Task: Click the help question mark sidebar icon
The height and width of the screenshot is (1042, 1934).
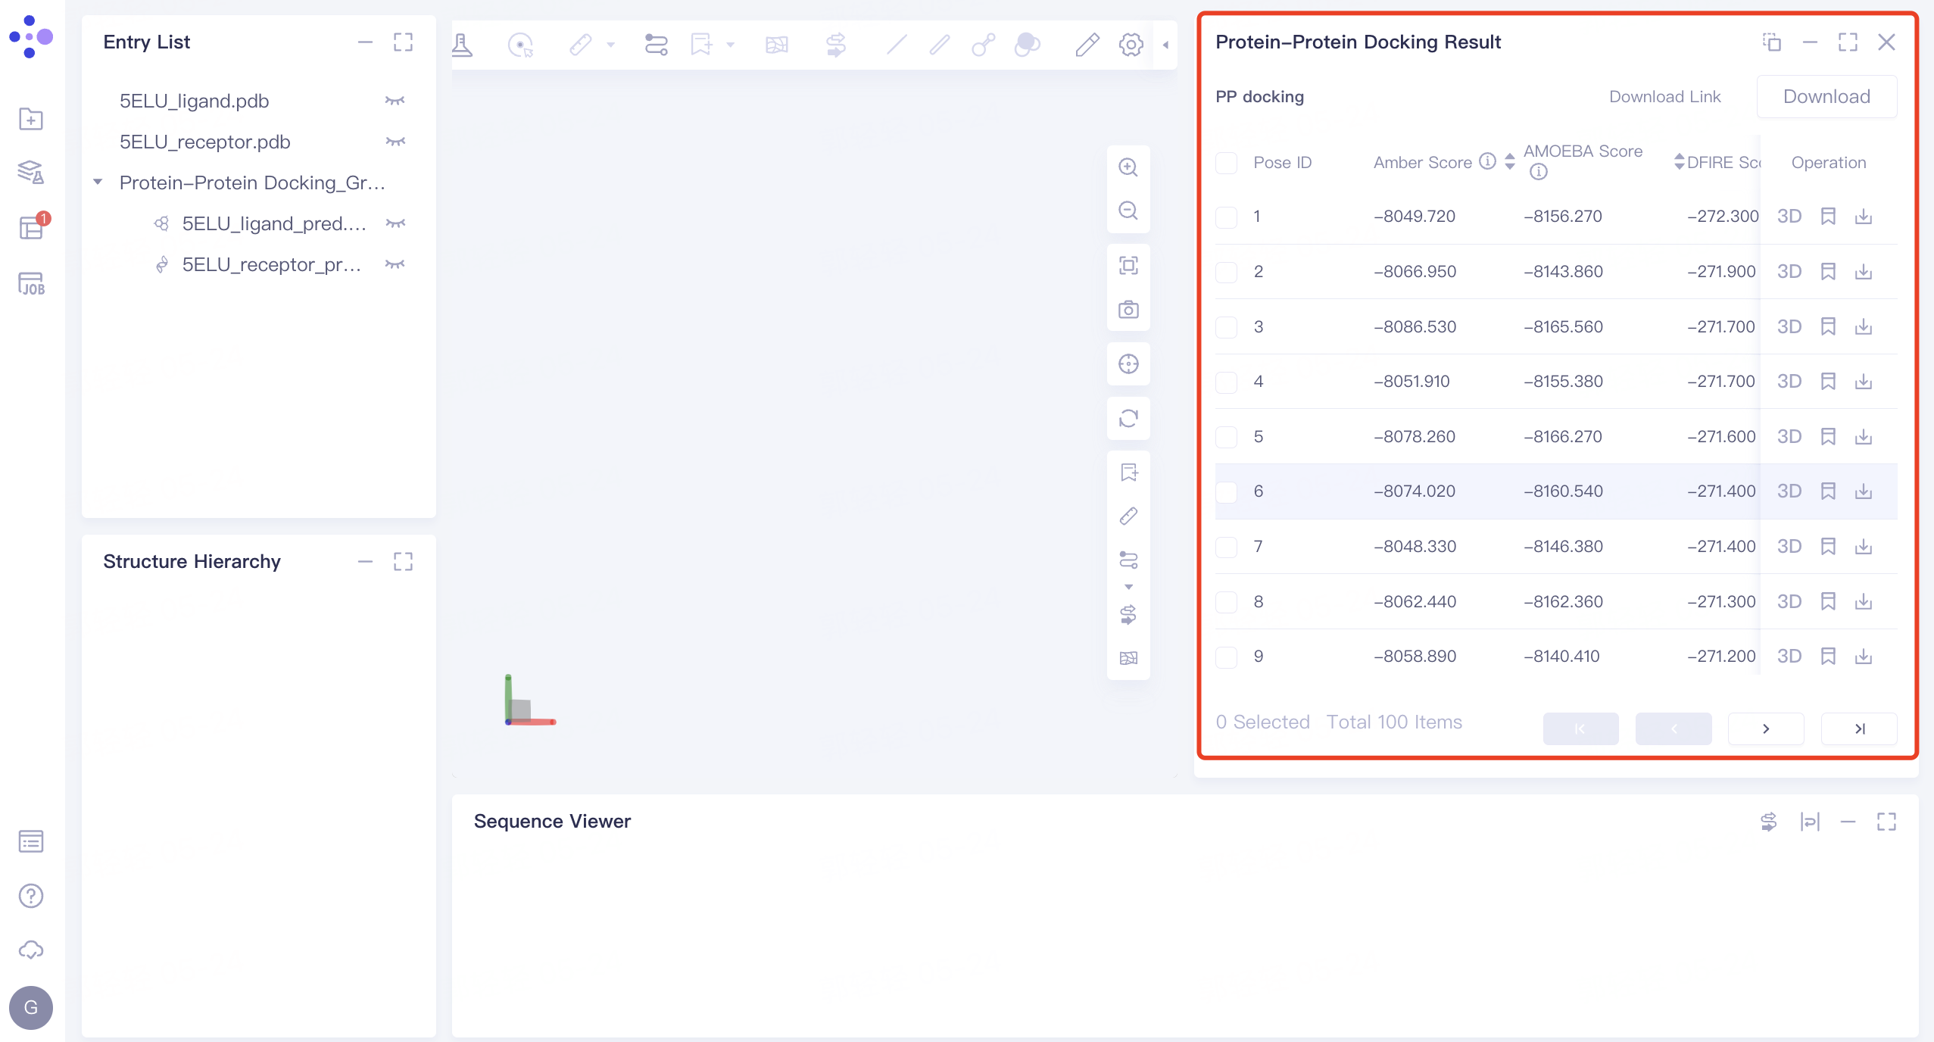Action: 31,896
